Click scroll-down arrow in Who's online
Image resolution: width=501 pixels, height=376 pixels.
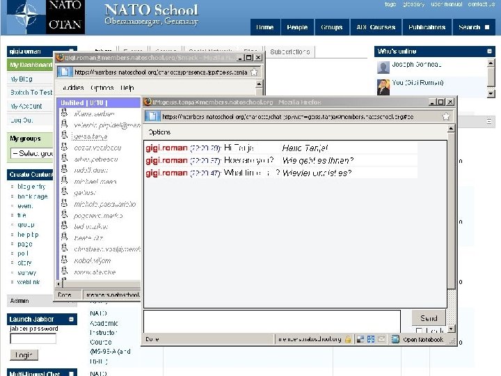tap(491, 94)
